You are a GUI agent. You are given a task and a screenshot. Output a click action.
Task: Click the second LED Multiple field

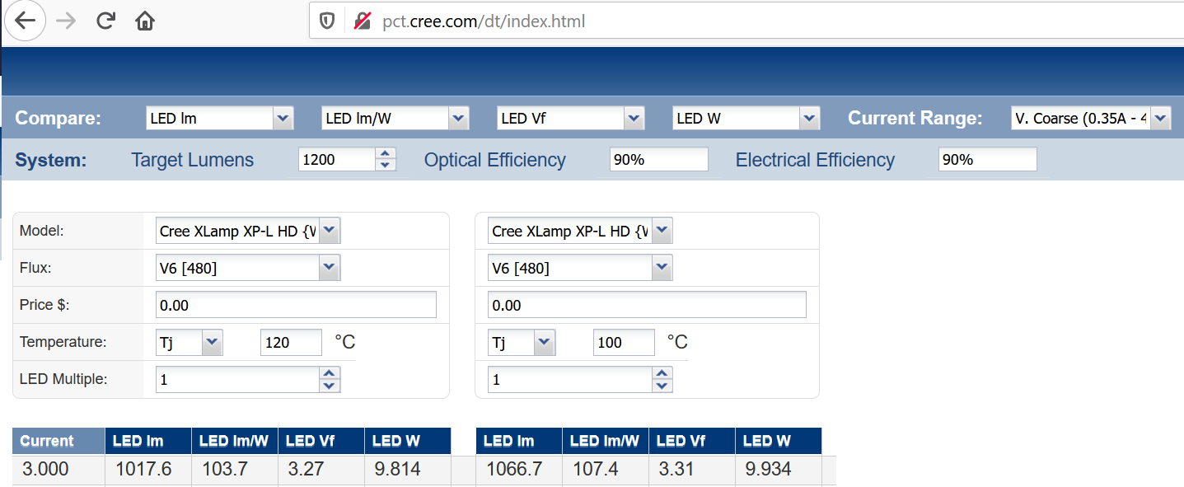click(x=569, y=380)
